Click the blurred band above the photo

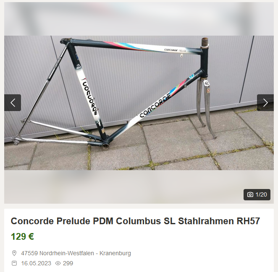pyautogui.click(x=139, y=19)
